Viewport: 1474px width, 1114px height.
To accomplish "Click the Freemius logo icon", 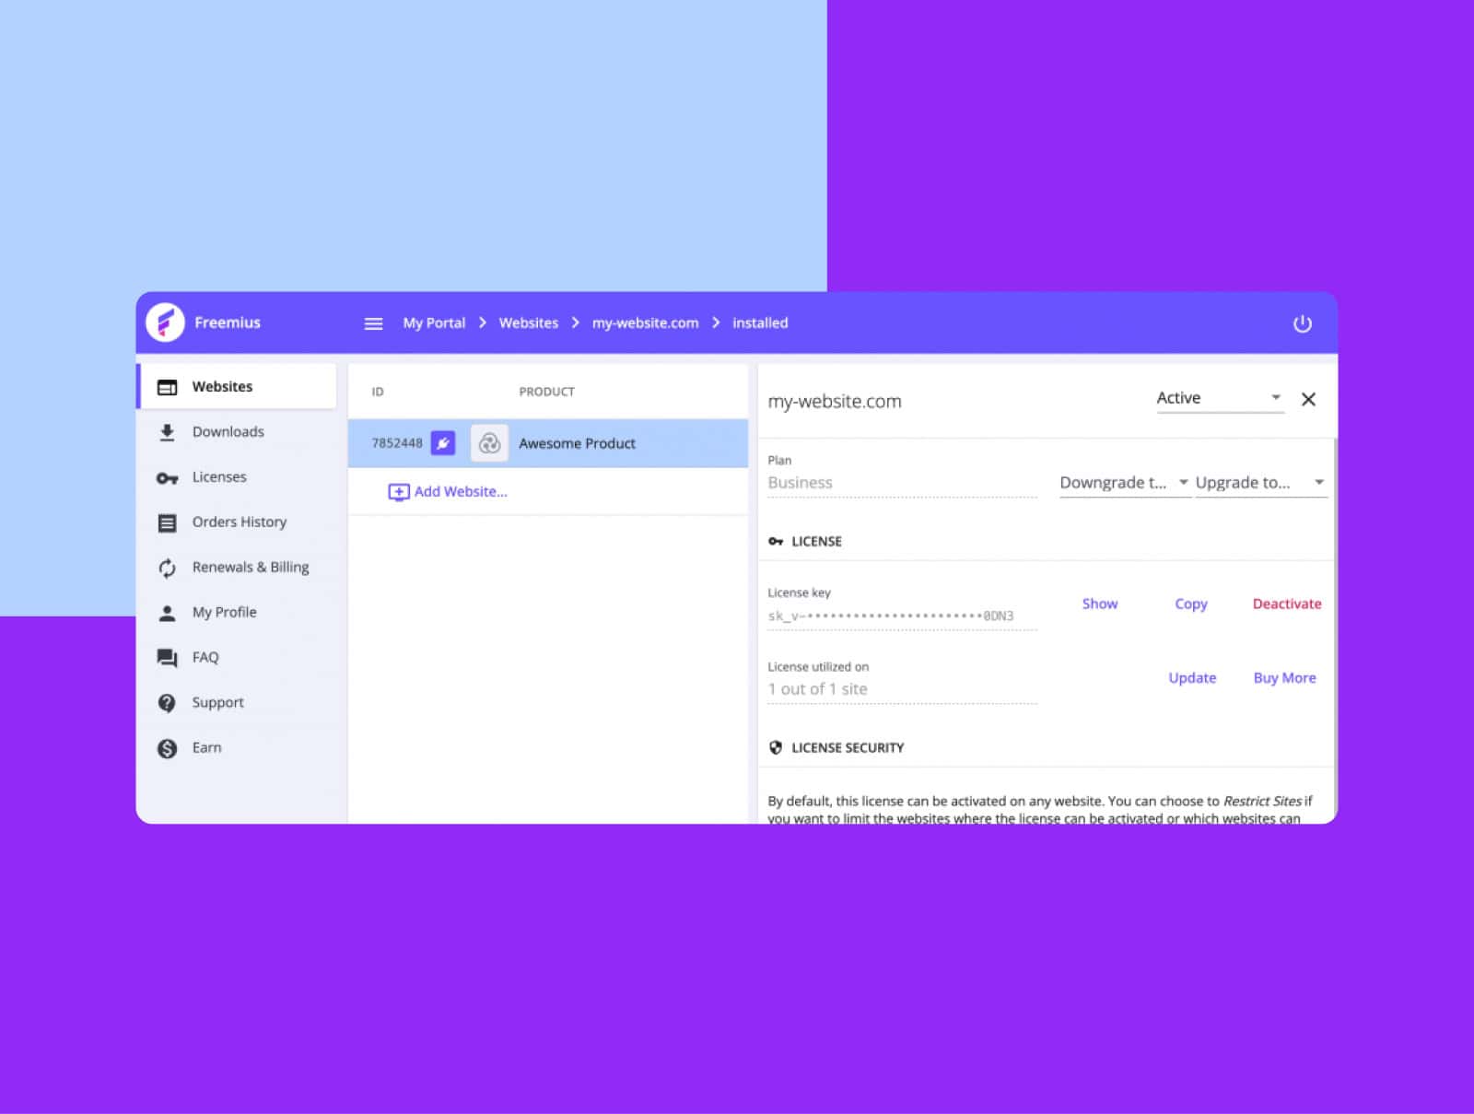I will (x=165, y=322).
